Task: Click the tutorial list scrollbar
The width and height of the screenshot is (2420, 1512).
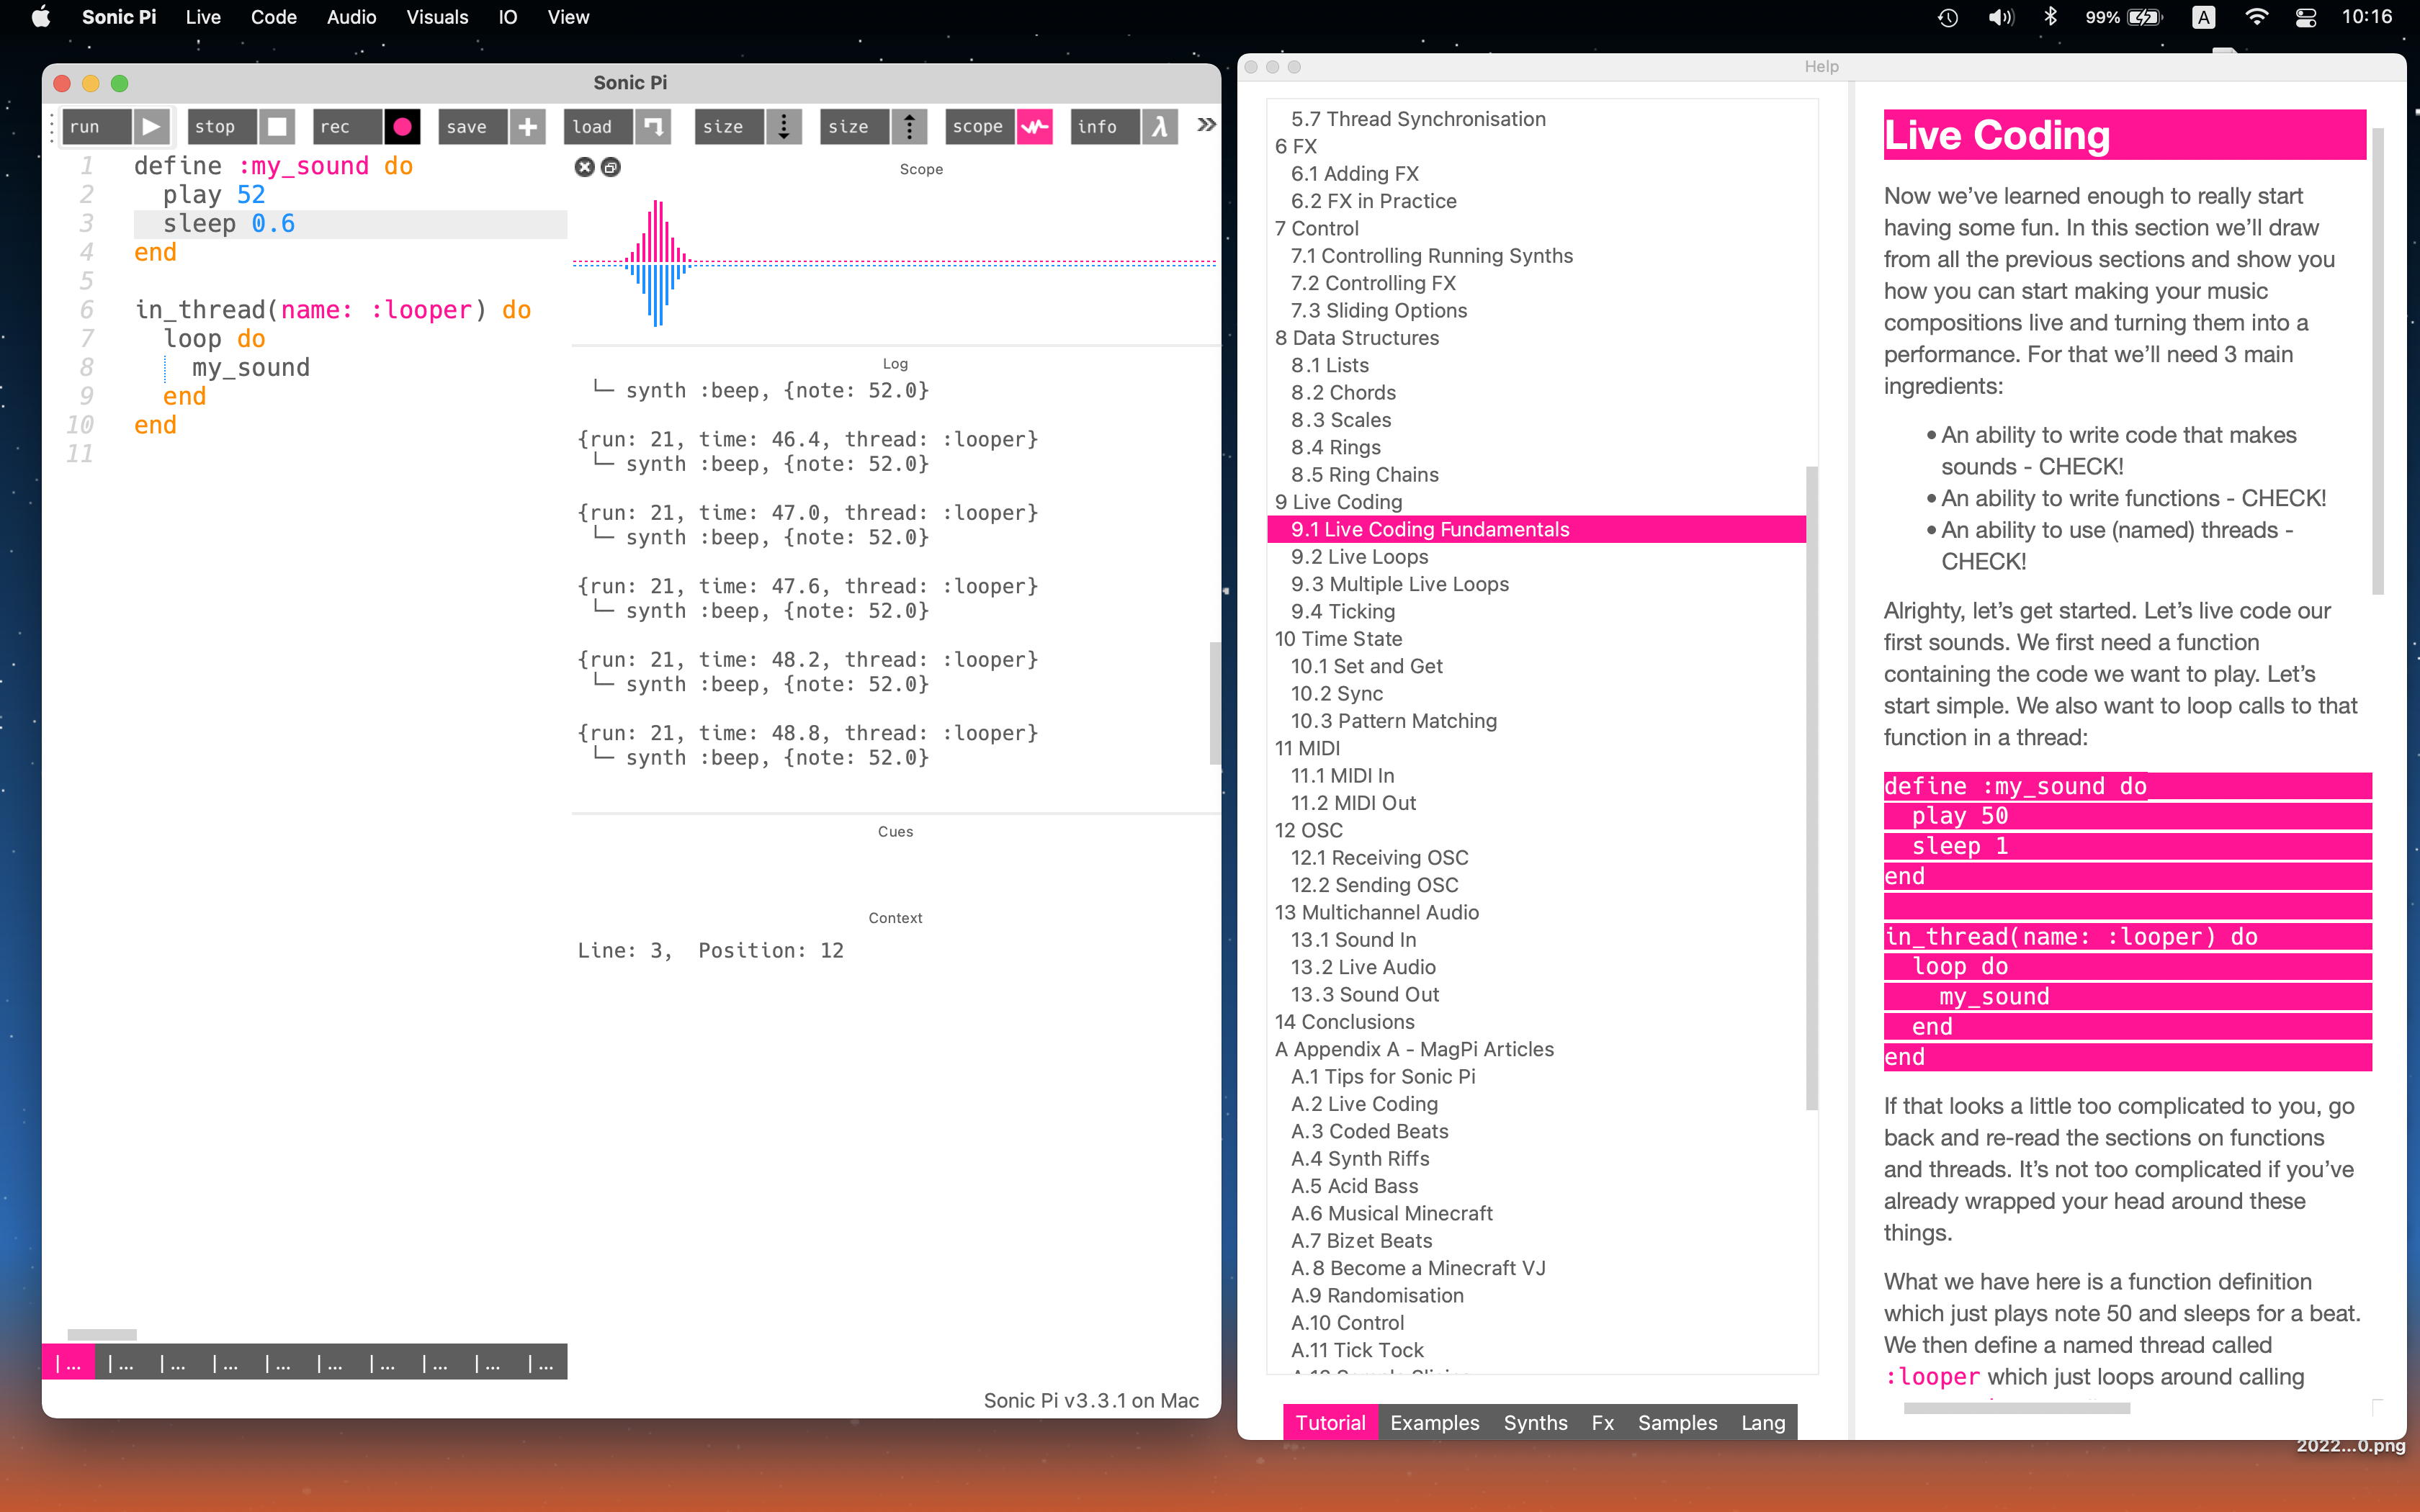Action: tap(1811, 786)
